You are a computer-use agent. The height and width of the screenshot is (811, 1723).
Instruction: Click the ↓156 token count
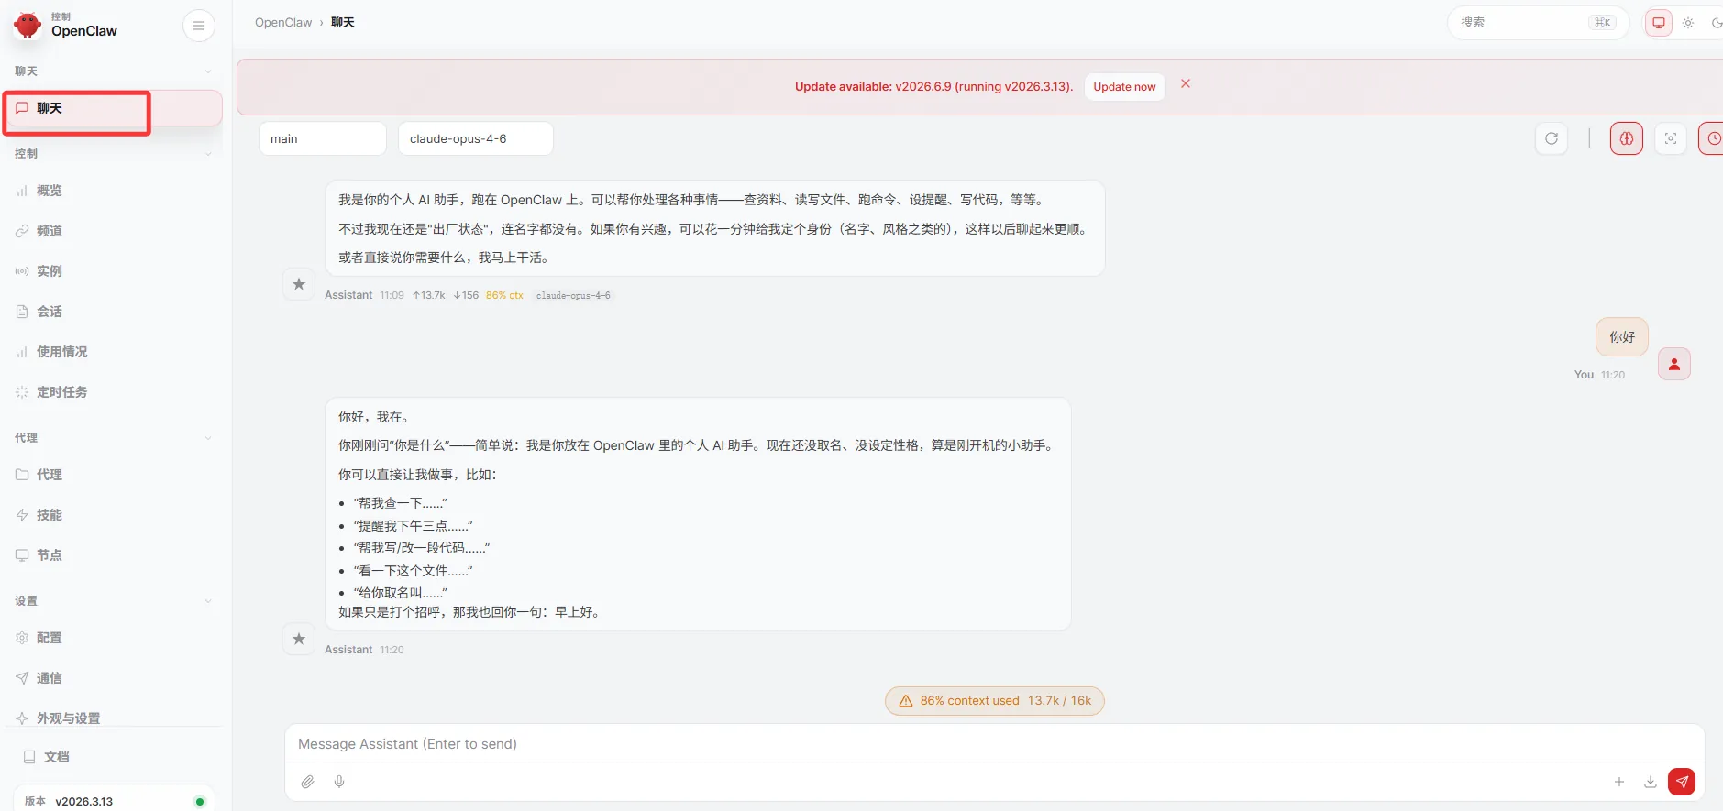point(466,295)
